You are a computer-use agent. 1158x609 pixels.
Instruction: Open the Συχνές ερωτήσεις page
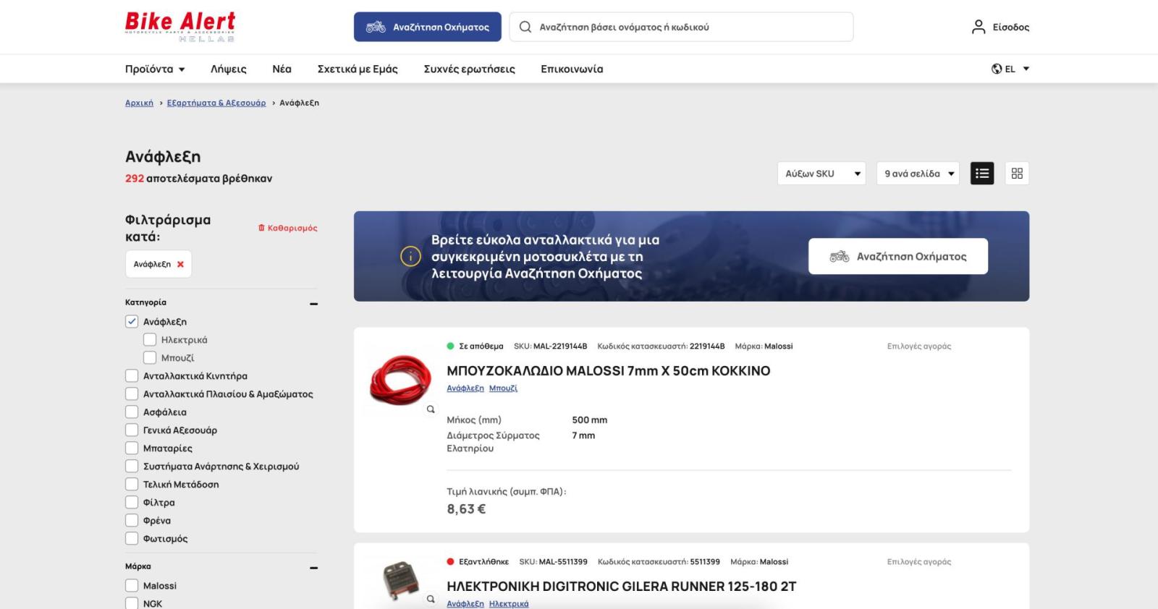coord(469,69)
